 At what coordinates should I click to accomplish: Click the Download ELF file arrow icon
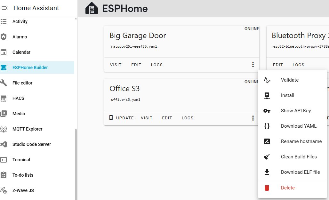[x=267, y=172]
